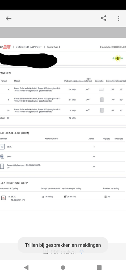Click 'Panelen per string' column header
This screenshot has width=126, height=275.
click(x=111, y=188)
